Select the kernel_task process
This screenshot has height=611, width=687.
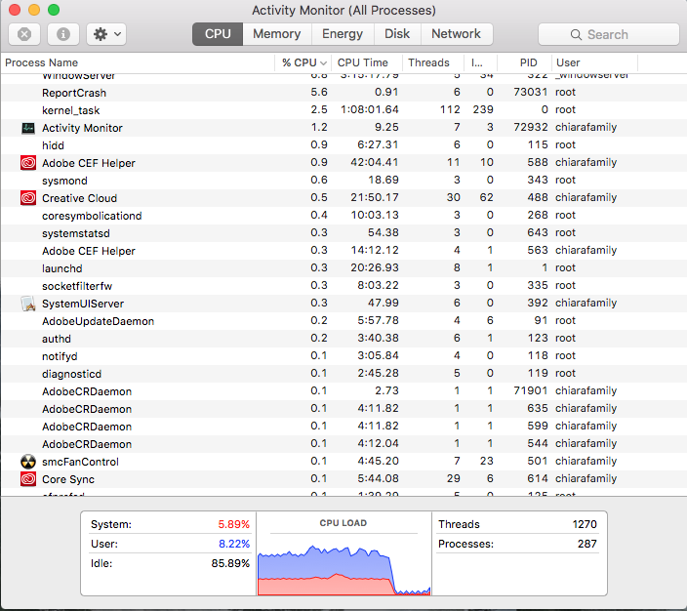point(343,110)
